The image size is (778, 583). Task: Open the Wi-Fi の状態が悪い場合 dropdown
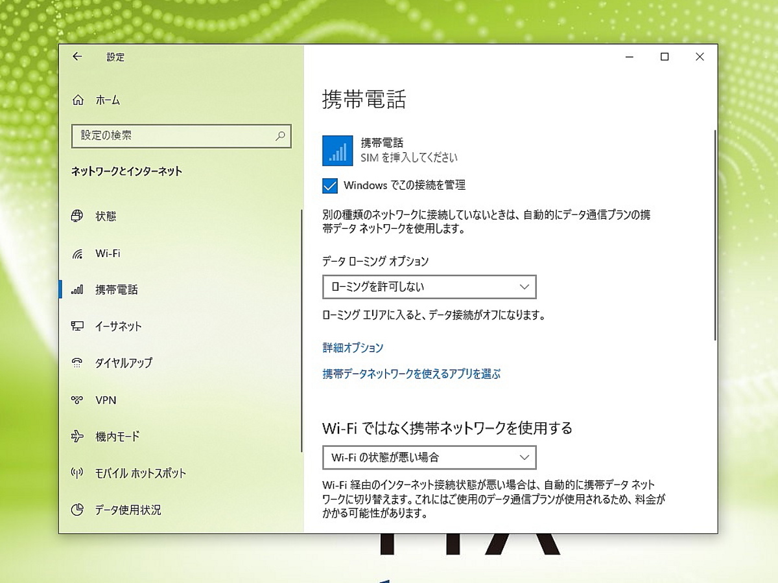tap(429, 457)
